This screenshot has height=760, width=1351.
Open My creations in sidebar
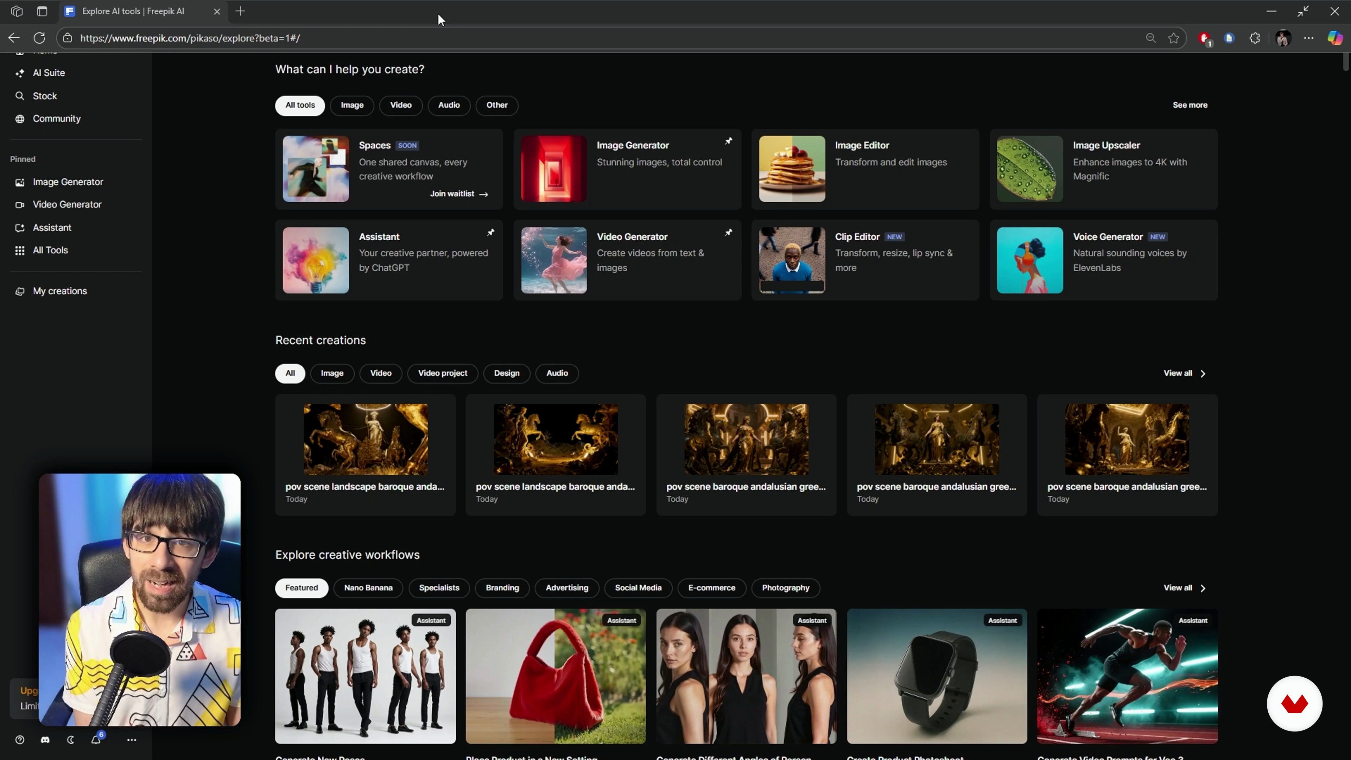[x=59, y=291]
